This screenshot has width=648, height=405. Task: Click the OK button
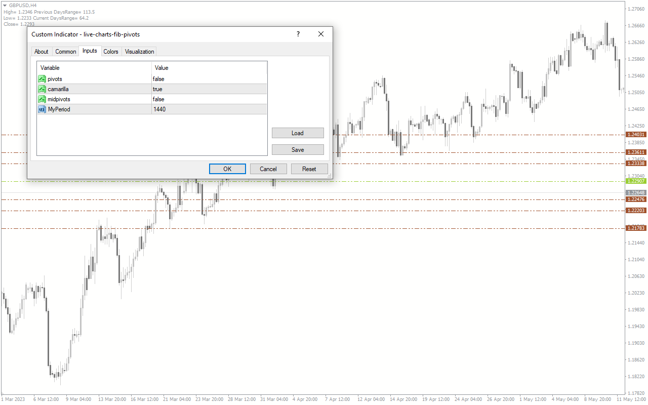pos(228,169)
